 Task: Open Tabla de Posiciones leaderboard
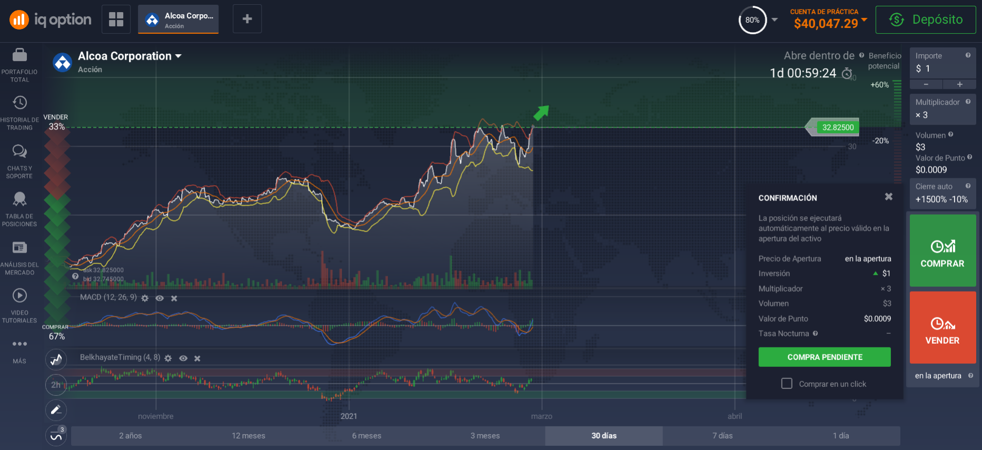19,209
